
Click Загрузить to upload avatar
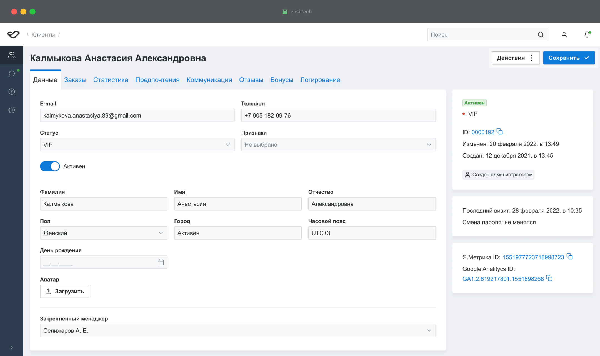tap(64, 291)
